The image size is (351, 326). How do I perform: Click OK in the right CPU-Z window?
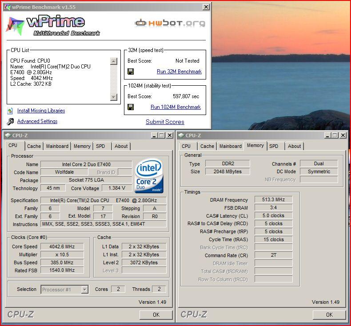tap(329, 315)
